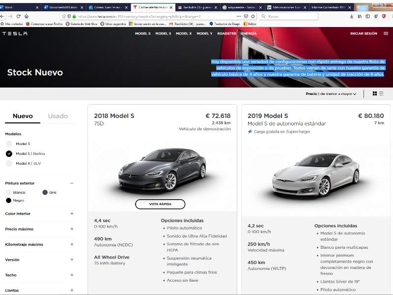The width and height of the screenshot is (393, 295).
Task: Switch to the Correo Outlook tab
Action: pos(108,7)
